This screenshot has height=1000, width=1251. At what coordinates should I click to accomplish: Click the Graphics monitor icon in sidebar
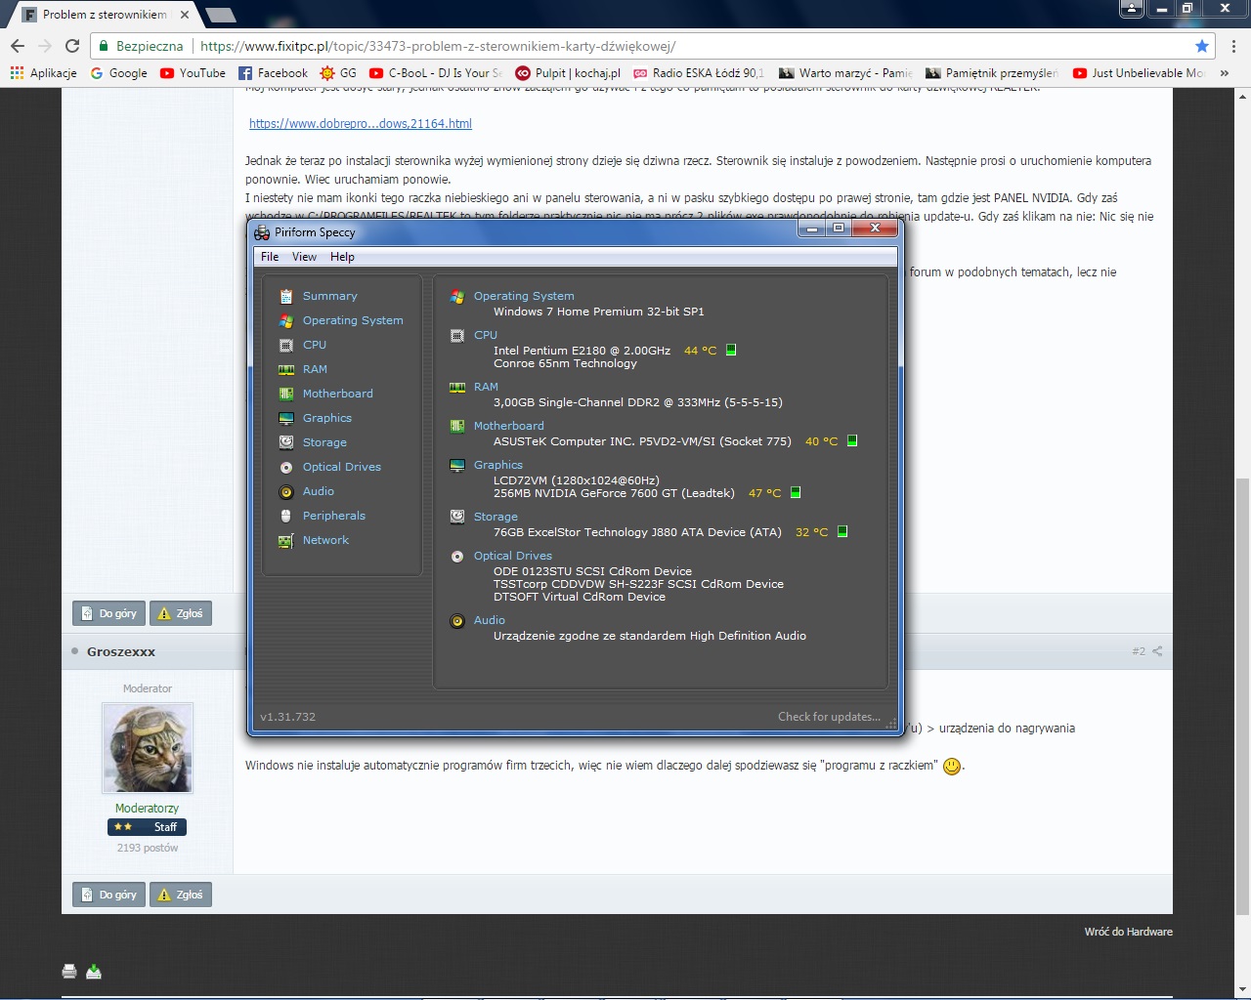tap(286, 418)
